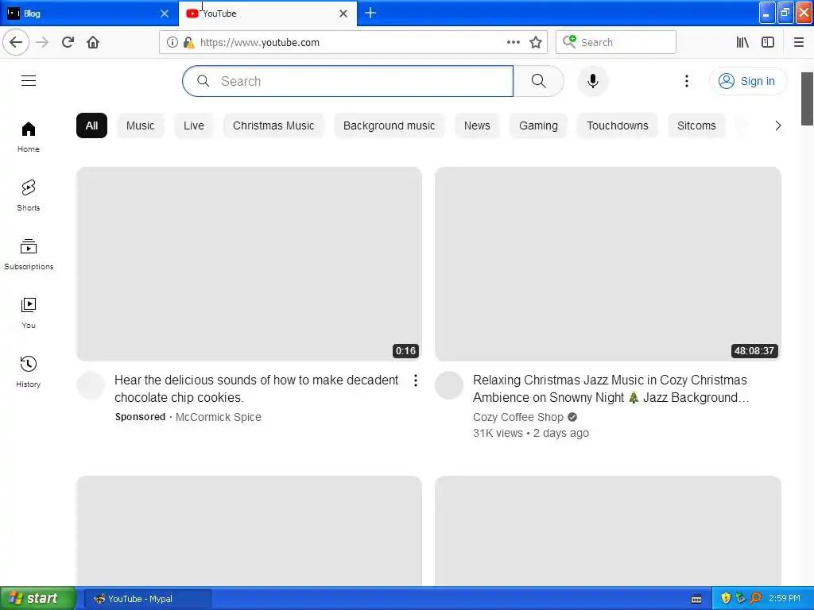
Task: Filter by Music chip
Action: 140,125
